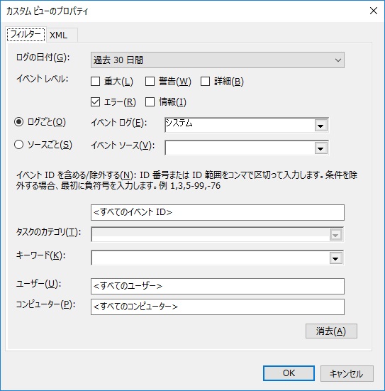Click the すべてのイベント ID input field

(x=218, y=212)
